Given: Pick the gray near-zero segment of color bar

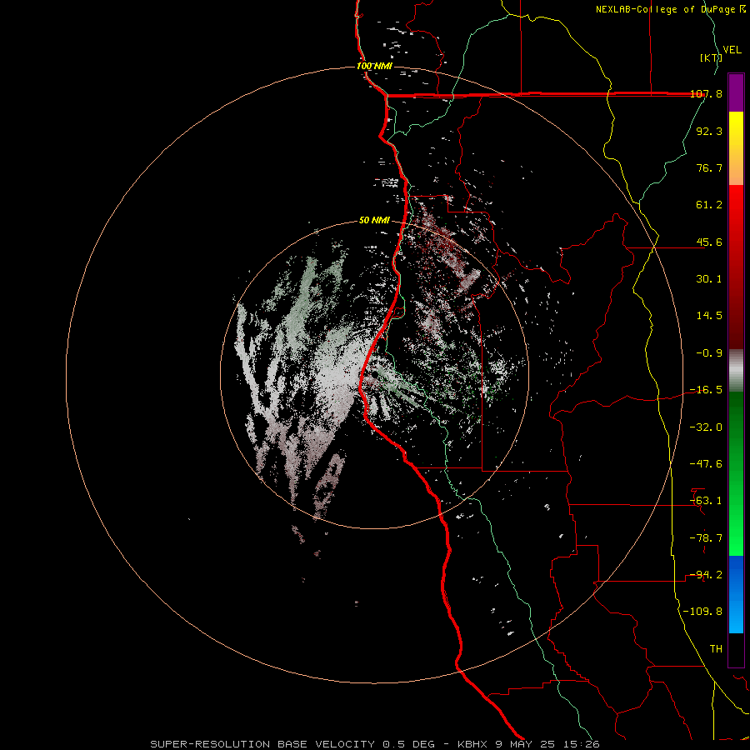Looking at the screenshot, I should coord(736,371).
